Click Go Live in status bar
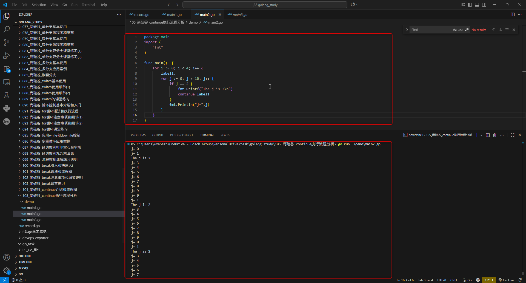526x283 pixels. (506, 280)
